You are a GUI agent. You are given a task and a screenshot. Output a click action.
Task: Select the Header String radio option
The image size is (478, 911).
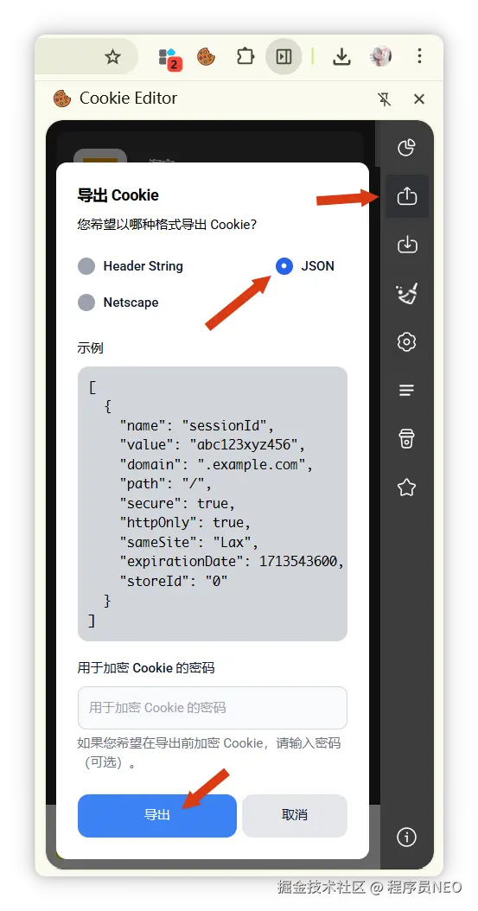131,266
